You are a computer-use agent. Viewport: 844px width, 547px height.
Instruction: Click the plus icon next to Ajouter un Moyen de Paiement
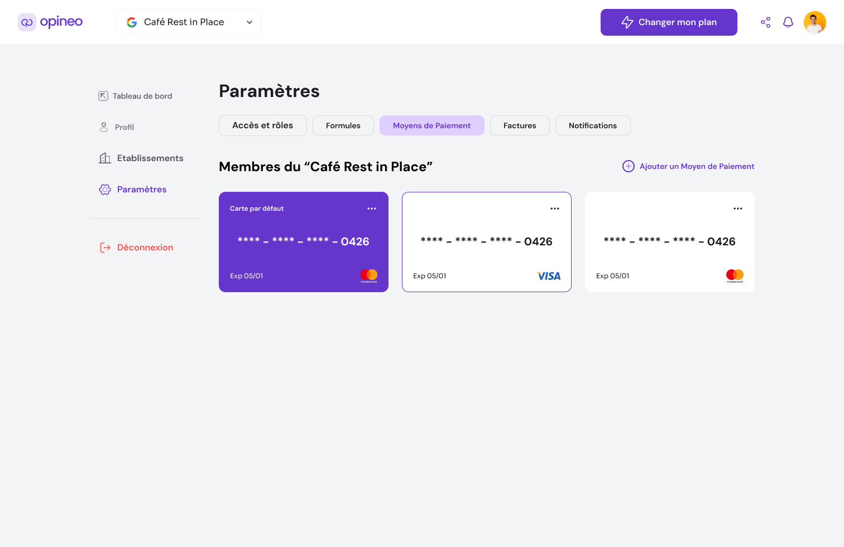click(629, 166)
